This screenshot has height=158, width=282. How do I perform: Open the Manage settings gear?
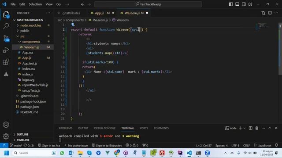pos(6,136)
